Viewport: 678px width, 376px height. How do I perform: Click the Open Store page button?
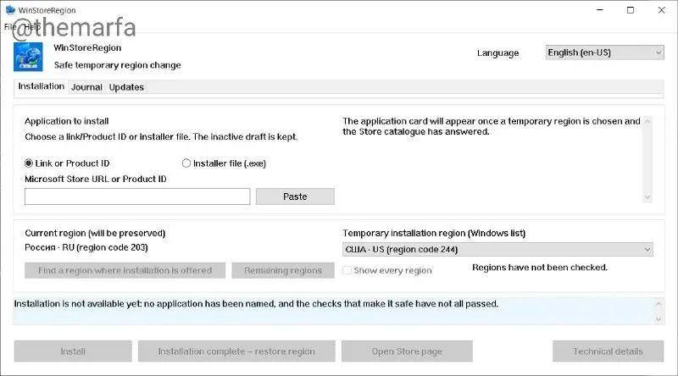(407, 351)
